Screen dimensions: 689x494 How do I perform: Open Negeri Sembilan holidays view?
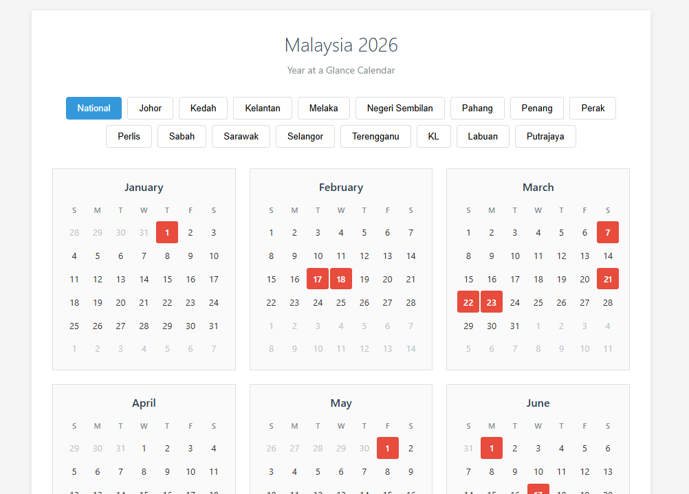pyautogui.click(x=400, y=108)
